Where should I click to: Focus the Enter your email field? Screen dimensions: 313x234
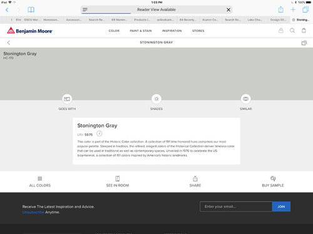236,206
